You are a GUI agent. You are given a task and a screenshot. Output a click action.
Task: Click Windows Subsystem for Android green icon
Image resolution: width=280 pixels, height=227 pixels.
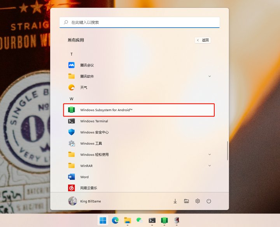72,110
